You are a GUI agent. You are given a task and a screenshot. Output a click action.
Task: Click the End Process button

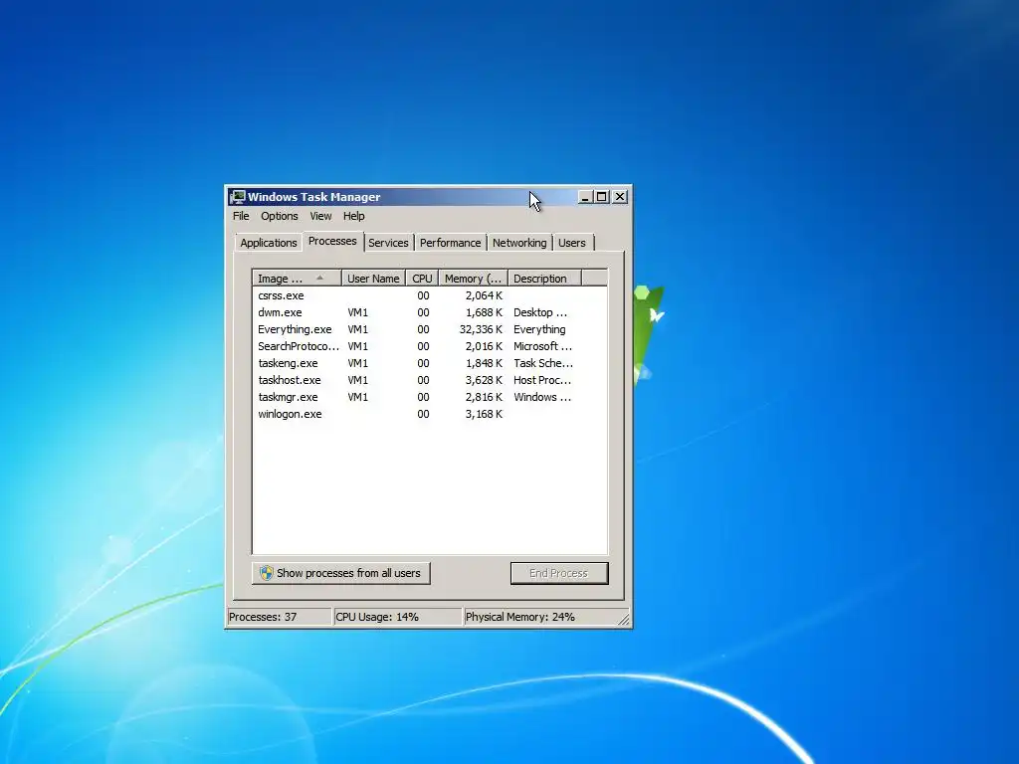coord(559,573)
